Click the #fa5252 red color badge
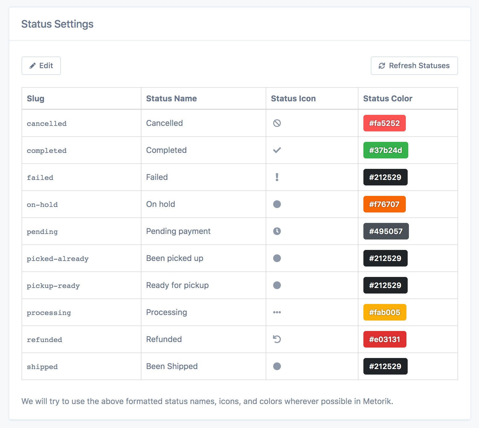The width and height of the screenshot is (479, 428). pyautogui.click(x=384, y=123)
